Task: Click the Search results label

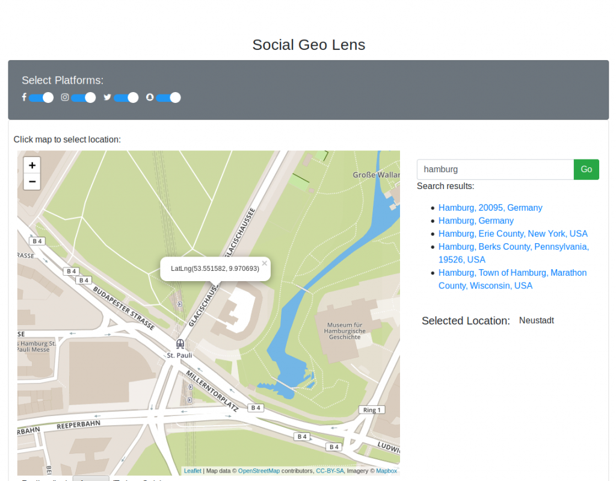Action: (x=446, y=186)
